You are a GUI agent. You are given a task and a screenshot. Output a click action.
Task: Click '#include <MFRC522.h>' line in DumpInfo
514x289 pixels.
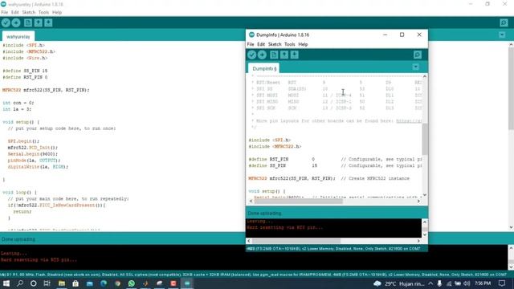pyautogui.click(x=275, y=146)
